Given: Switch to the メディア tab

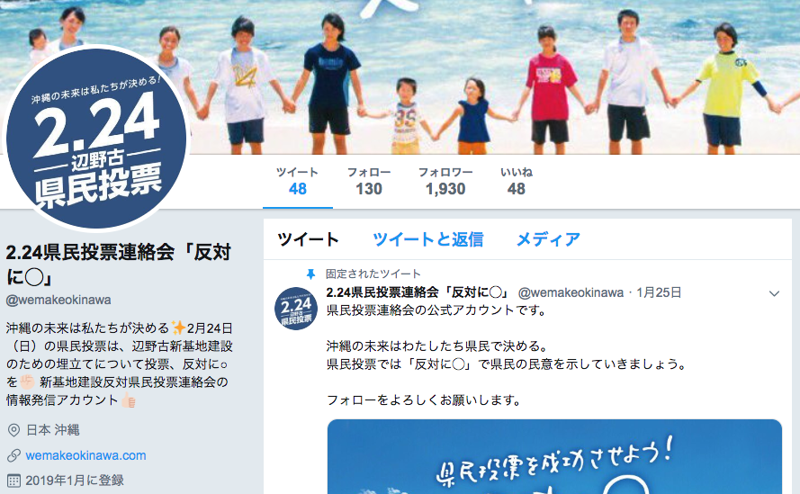Looking at the screenshot, I should point(548,239).
